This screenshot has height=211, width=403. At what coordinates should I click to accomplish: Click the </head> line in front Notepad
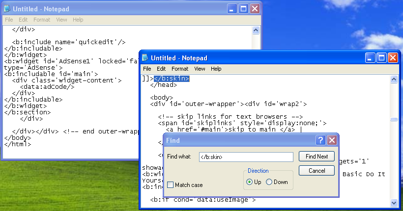(x=164, y=85)
